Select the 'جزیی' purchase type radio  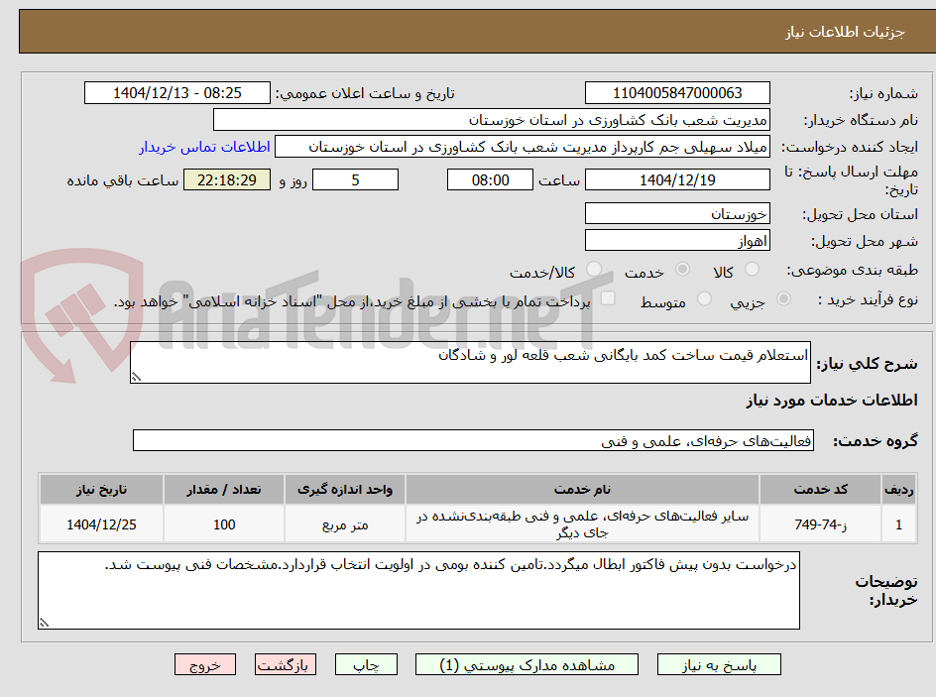783,299
